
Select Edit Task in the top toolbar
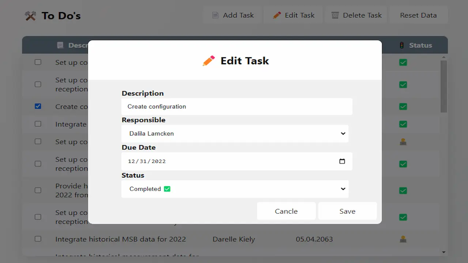click(293, 15)
